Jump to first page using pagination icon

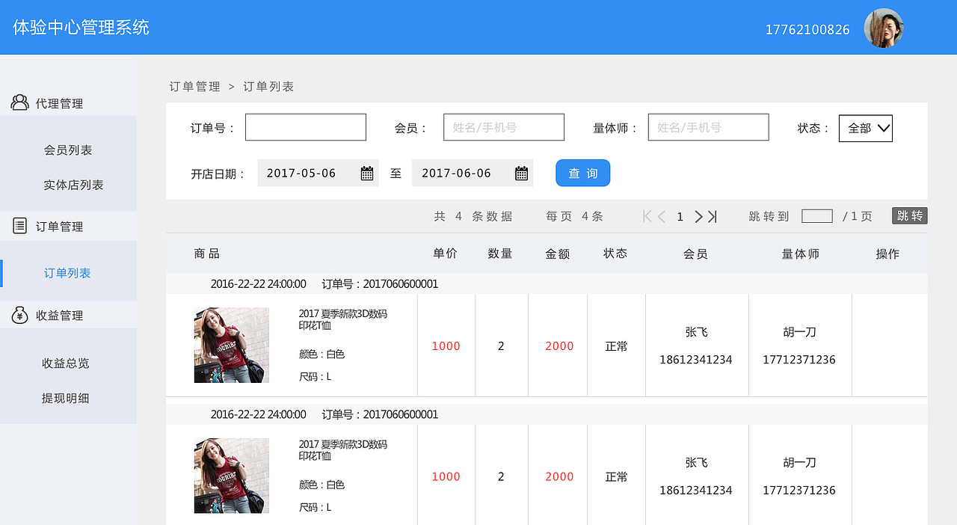tap(646, 216)
